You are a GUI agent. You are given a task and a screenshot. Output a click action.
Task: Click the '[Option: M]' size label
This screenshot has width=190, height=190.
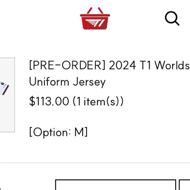click(x=58, y=132)
